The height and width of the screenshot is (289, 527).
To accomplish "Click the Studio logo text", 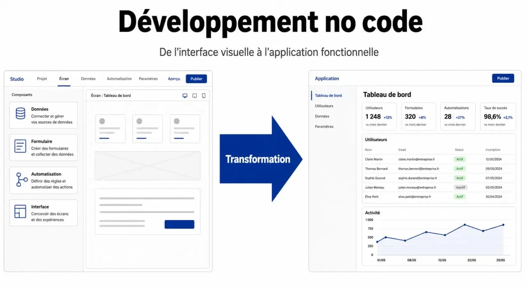I will (x=17, y=79).
